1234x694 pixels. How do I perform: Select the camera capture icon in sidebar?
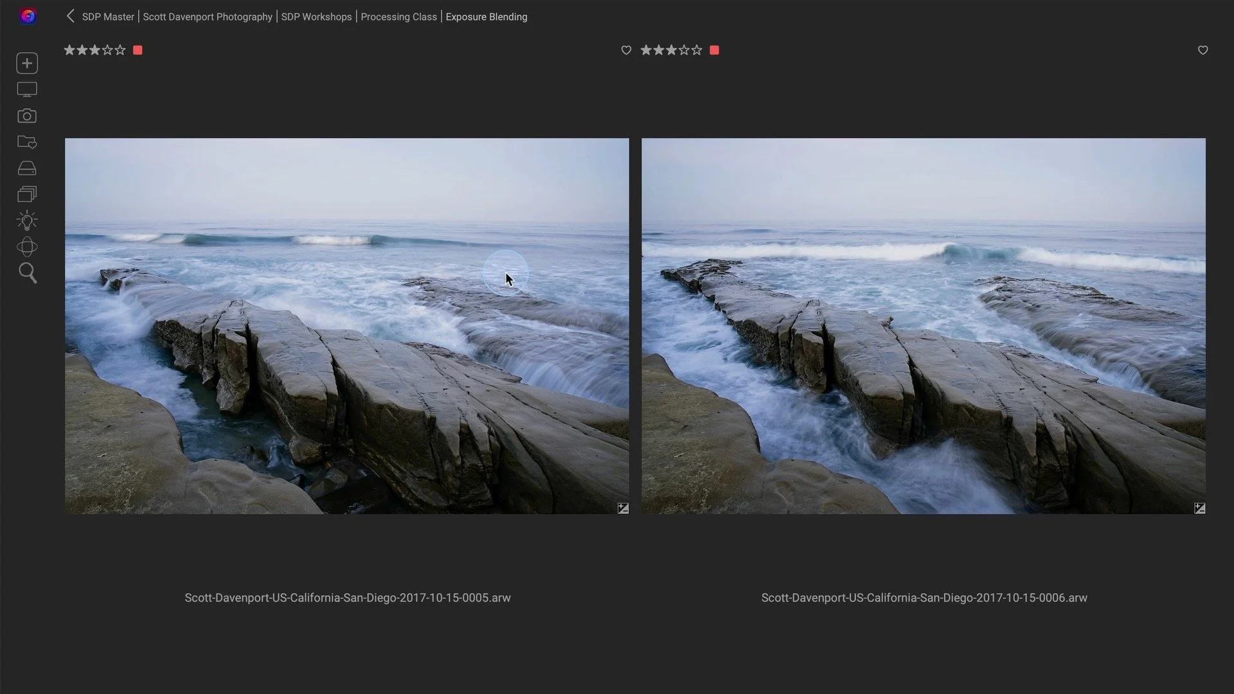coord(26,116)
